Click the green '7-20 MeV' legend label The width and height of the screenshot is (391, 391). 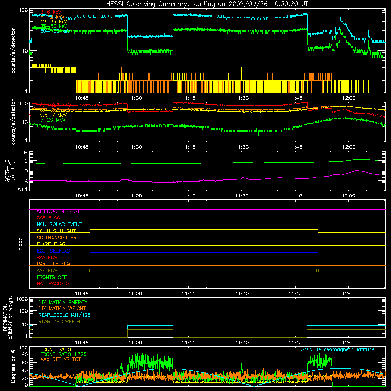coord(53,120)
